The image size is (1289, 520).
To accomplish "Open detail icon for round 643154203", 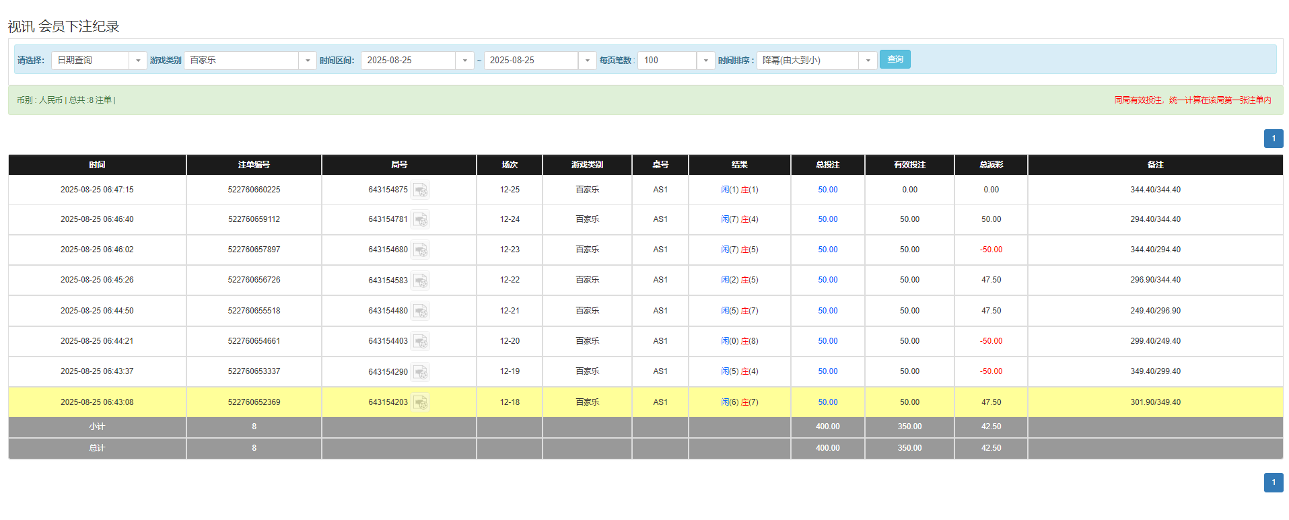I will [x=421, y=403].
